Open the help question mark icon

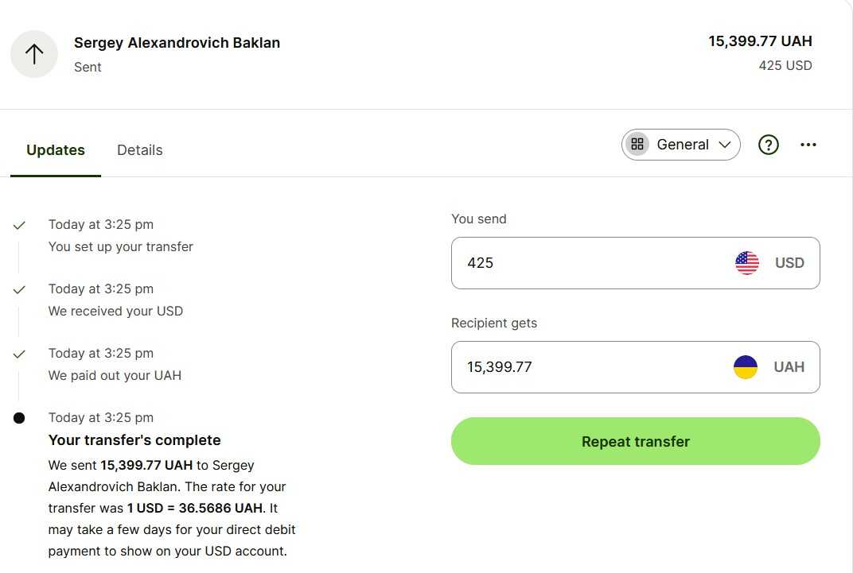[768, 145]
